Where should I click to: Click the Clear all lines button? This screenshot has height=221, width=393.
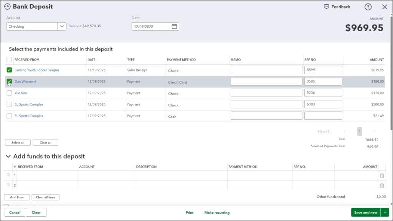[45, 197]
